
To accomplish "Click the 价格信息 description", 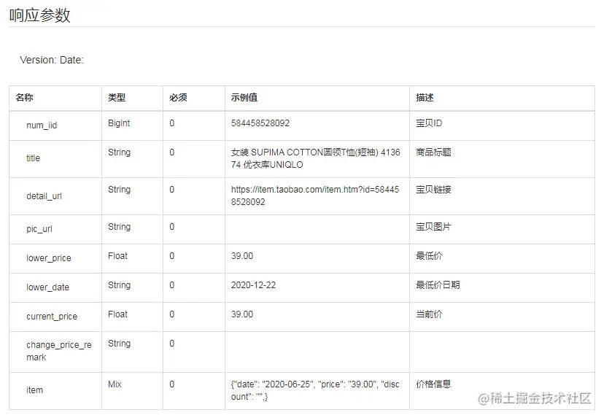I will pyautogui.click(x=433, y=384).
